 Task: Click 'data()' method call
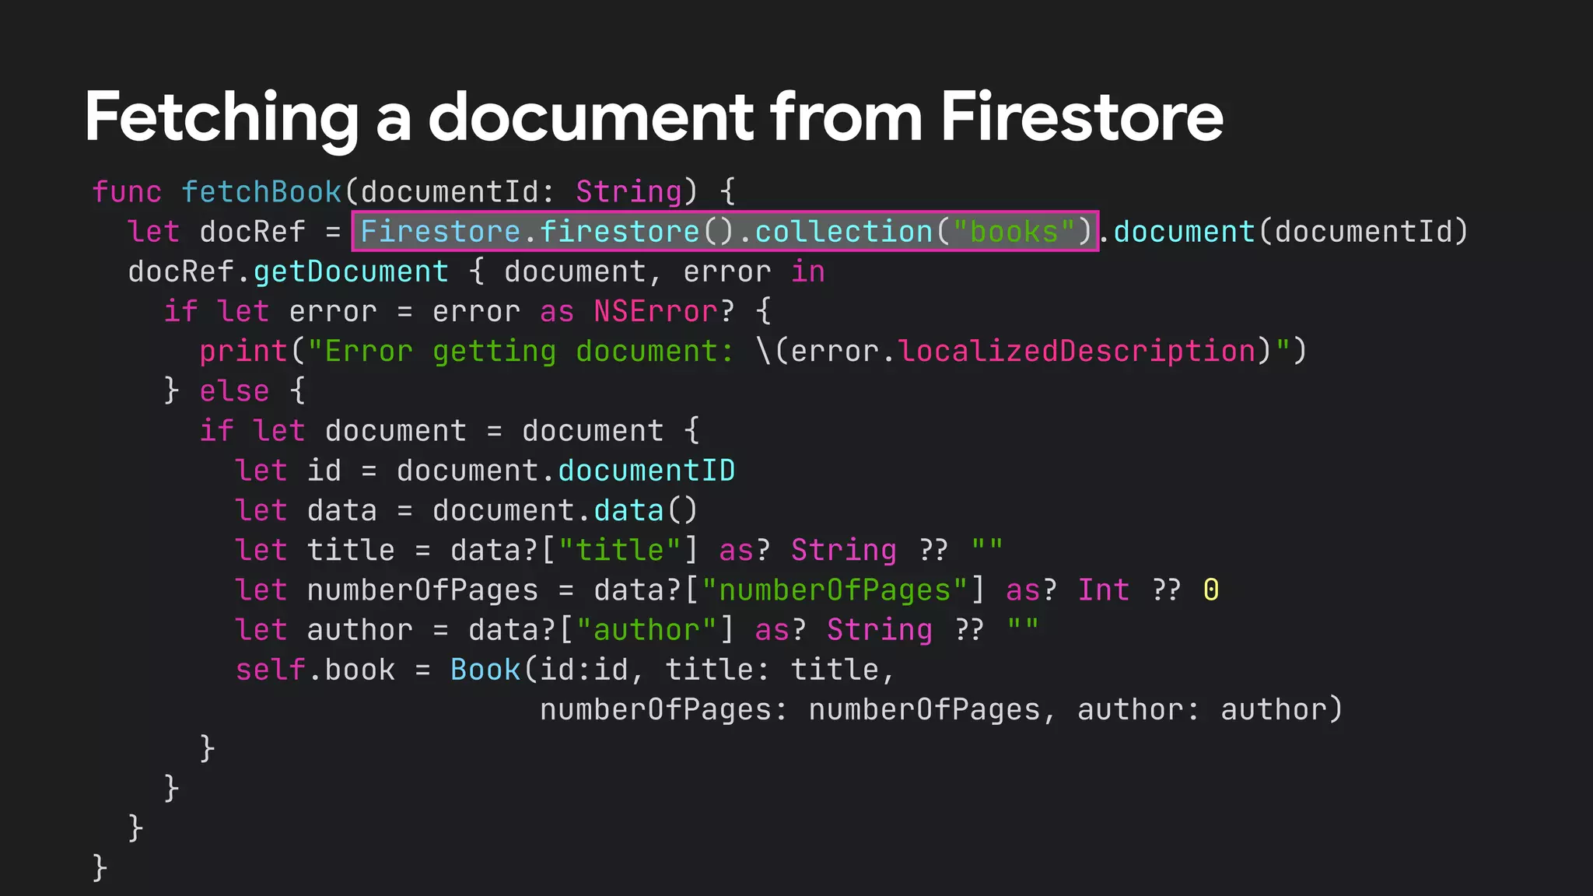pyautogui.click(x=646, y=510)
